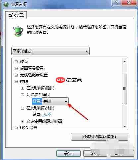This screenshot has height=160, width=138.
Task: Open the 关闭 hybrid sleep dropdown
Action: click(x=55, y=101)
